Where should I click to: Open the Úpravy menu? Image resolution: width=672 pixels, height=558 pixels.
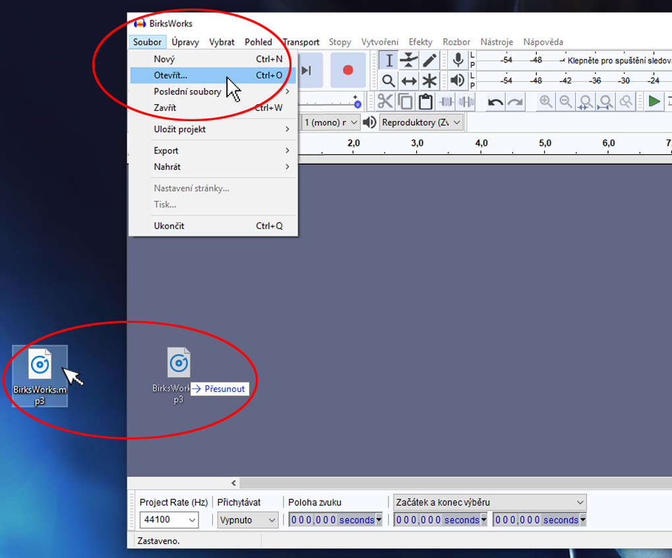(x=185, y=42)
